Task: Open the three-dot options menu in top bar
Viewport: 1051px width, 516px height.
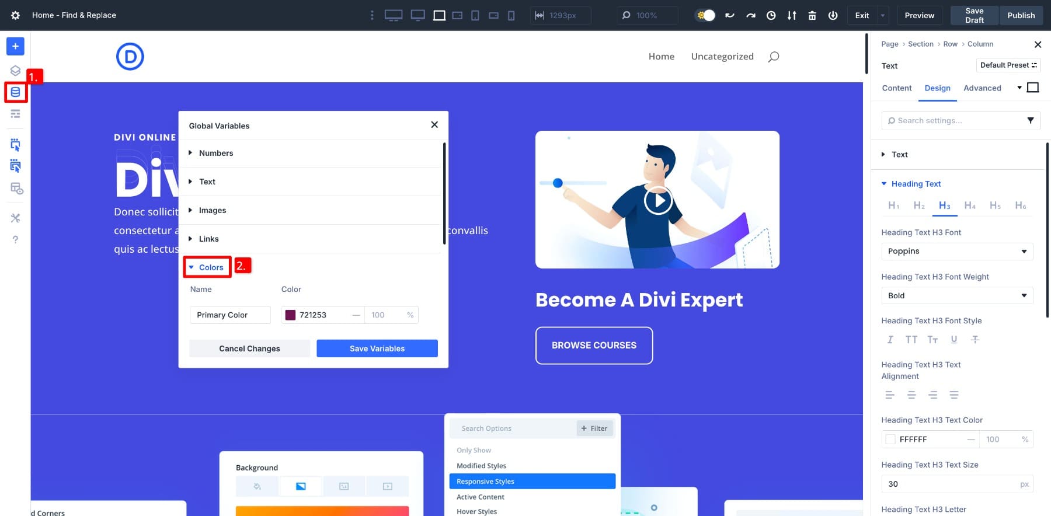Action: [x=372, y=15]
